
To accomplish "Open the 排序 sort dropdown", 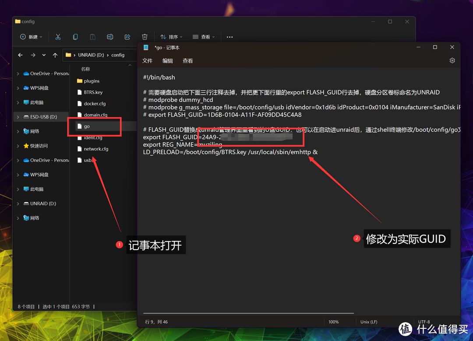I will tap(171, 37).
